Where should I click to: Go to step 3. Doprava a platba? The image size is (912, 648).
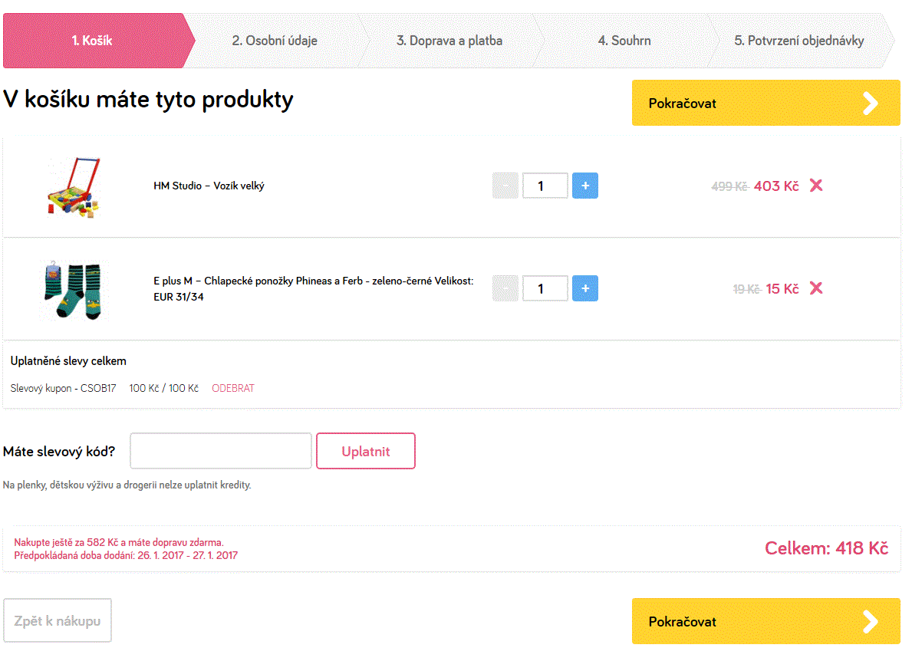coord(449,41)
